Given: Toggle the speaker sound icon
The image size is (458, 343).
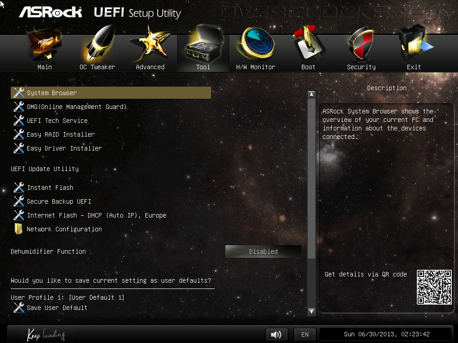Looking at the screenshot, I should (276, 334).
